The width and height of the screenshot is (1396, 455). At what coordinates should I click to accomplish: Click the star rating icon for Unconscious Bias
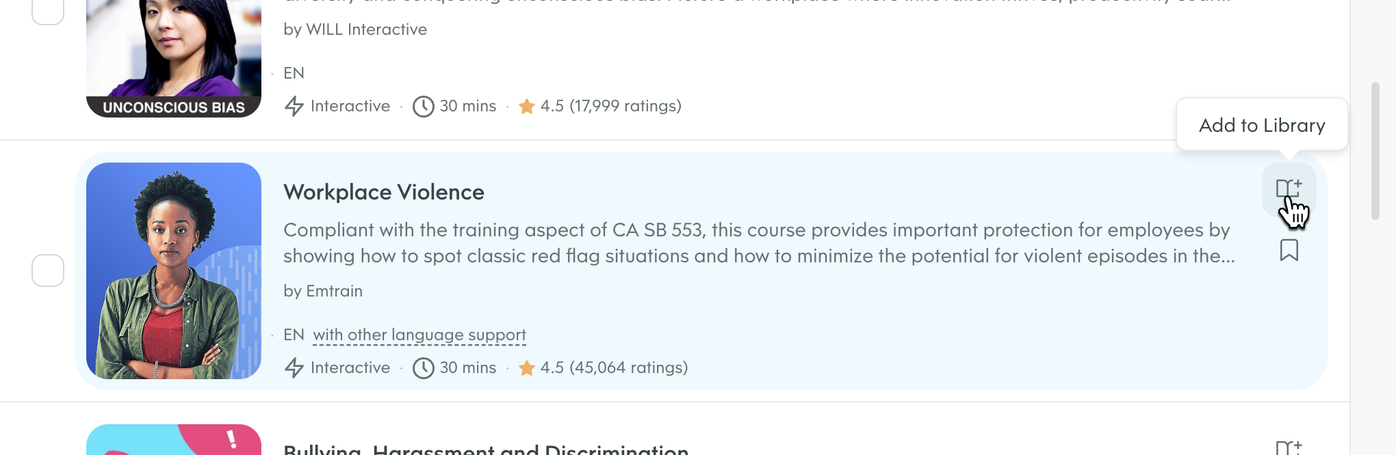point(527,107)
